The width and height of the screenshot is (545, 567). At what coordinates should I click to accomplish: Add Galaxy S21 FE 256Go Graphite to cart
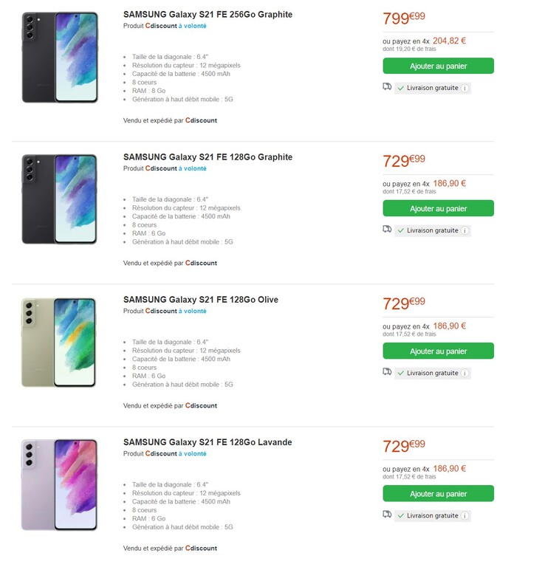(438, 66)
